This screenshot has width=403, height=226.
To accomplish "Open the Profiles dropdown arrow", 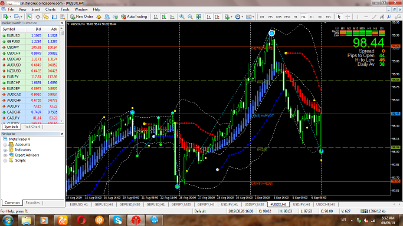I will [x=21, y=17].
